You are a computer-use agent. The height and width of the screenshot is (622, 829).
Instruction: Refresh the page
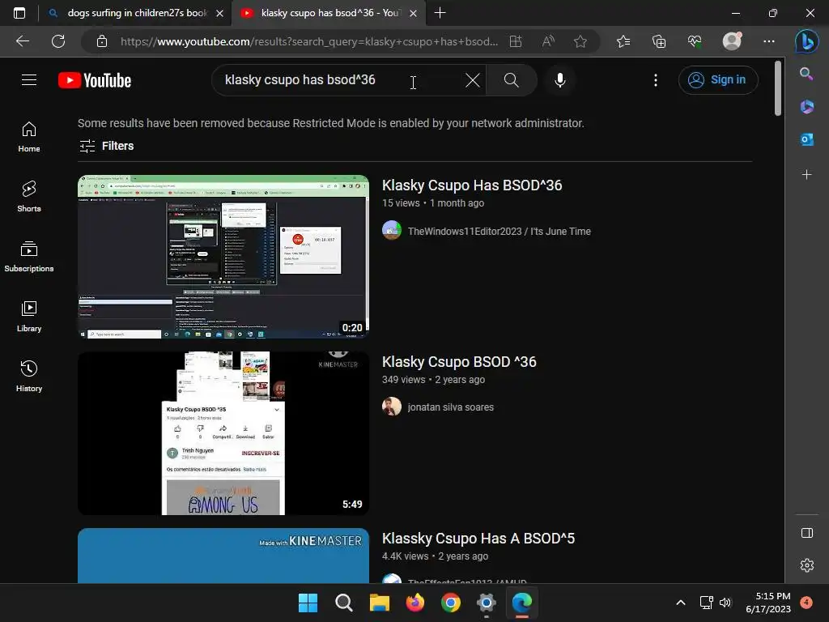coord(58,41)
